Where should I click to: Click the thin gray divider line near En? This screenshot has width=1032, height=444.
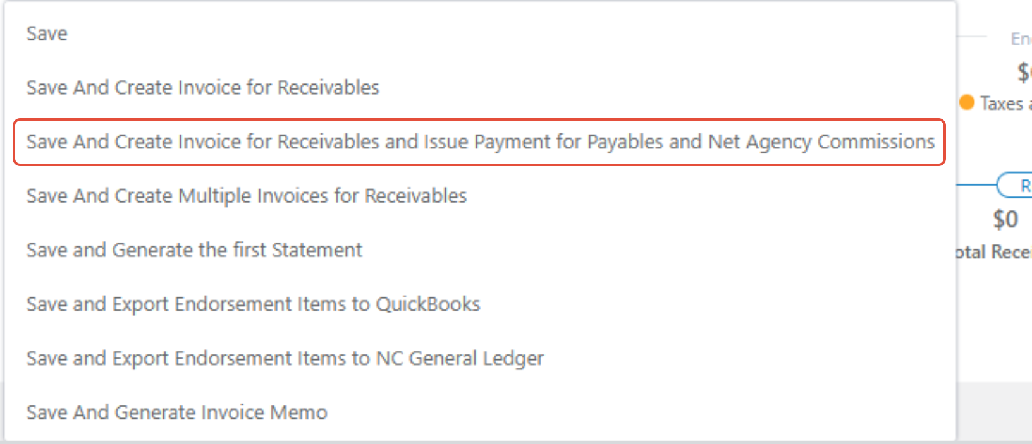point(972,37)
